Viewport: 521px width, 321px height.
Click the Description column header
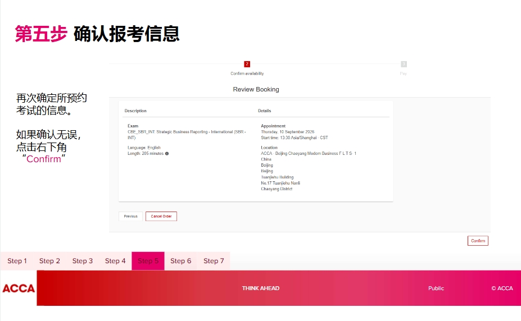tap(135, 111)
